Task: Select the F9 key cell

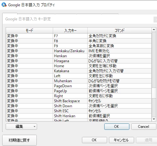Action: 70,46
